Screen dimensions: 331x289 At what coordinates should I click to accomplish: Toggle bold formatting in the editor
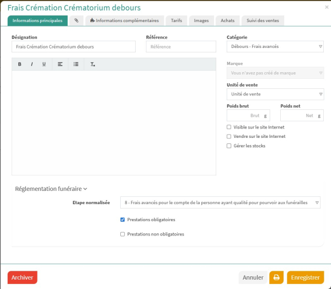[20, 64]
